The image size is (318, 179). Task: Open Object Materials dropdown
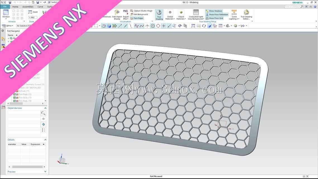[x=181, y=18]
